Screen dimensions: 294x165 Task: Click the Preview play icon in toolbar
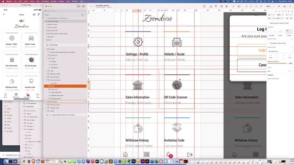(279, 6)
